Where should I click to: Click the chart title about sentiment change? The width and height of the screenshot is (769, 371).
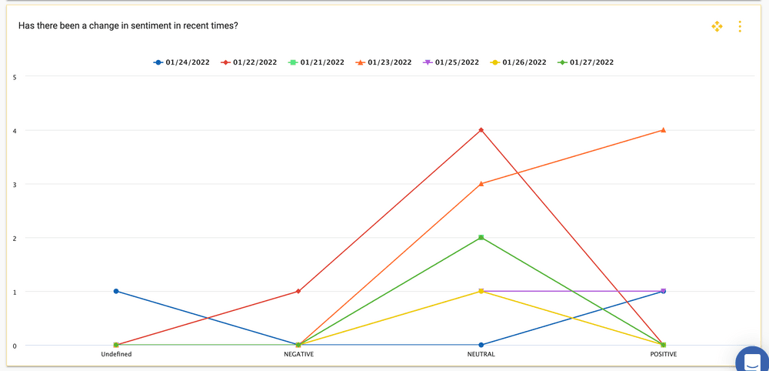128,26
